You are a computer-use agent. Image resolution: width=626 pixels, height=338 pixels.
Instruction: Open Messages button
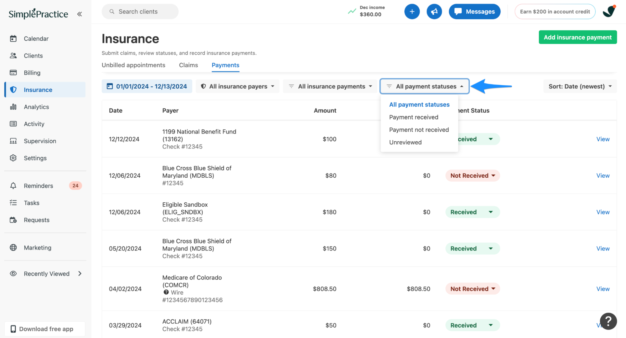pyautogui.click(x=474, y=12)
